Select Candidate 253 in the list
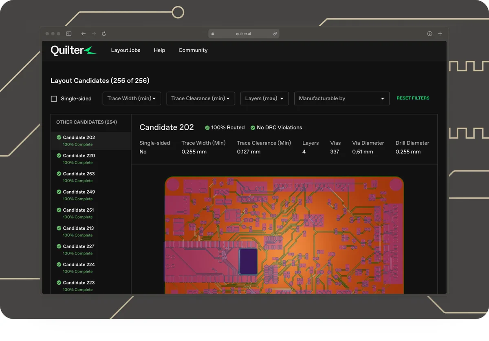Viewport: 489px width, 341px height. [x=91, y=177]
